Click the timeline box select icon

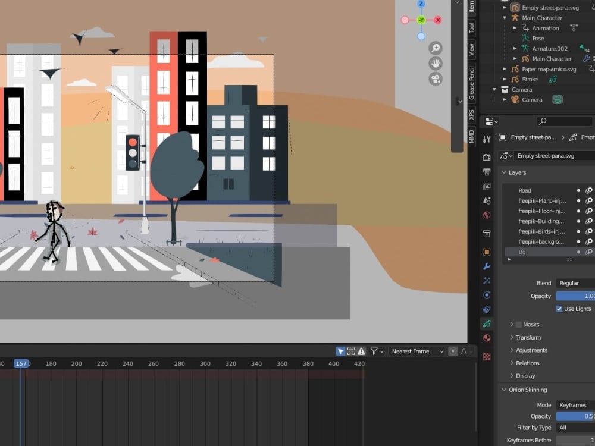pos(351,351)
